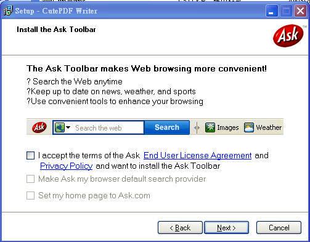Toggle Set my home page to Ask.com
Screen dimensions: 310x242
click(x=30, y=195)
